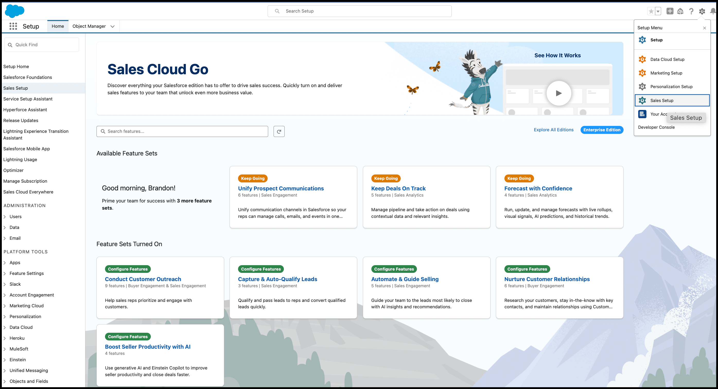Select Sales Setup in the Setup Menu
718x389 pixels.
coord(672,100)
